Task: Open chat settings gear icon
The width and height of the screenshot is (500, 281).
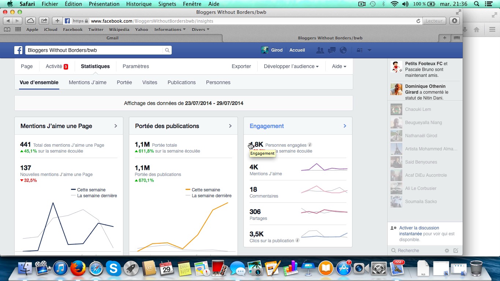Action: click(x=447, y=251)
